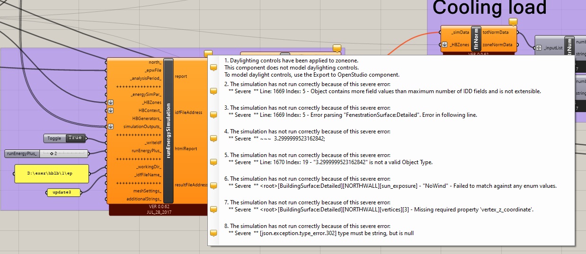Viewport: 586px width, 254px height.
Task: Click the _analysisPeriod_ input parameter
Action: click(146, 78)
